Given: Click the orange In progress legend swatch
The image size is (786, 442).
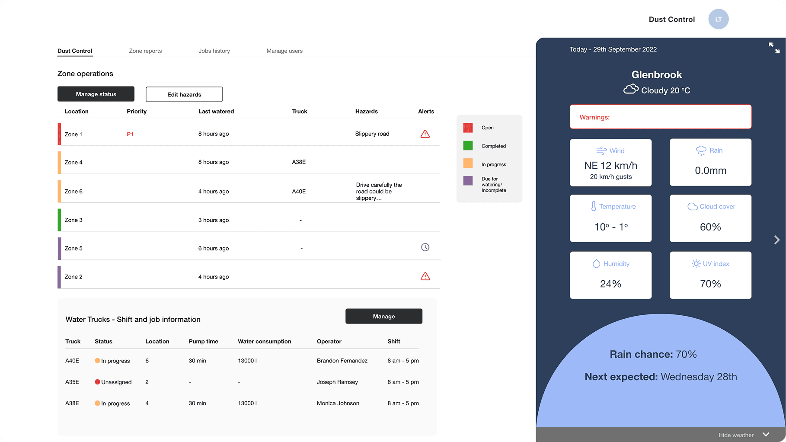Looking at the screenshot, I should coord(468,163).
